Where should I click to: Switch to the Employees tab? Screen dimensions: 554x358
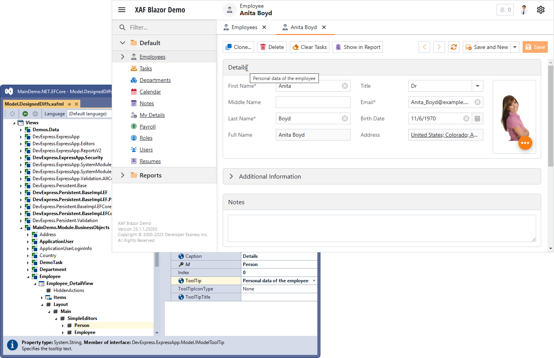(244, 27)
